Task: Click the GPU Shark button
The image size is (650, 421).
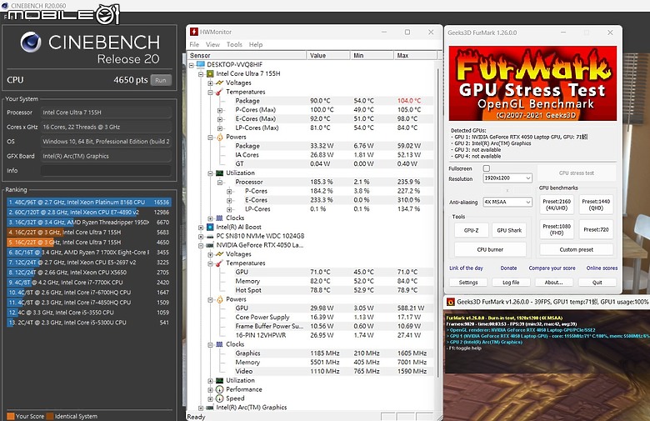Action: tap(509, 230)
